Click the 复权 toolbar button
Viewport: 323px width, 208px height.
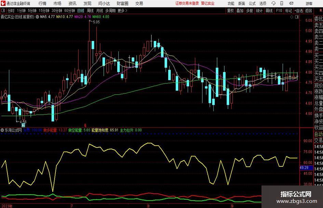tap(230, 11)
